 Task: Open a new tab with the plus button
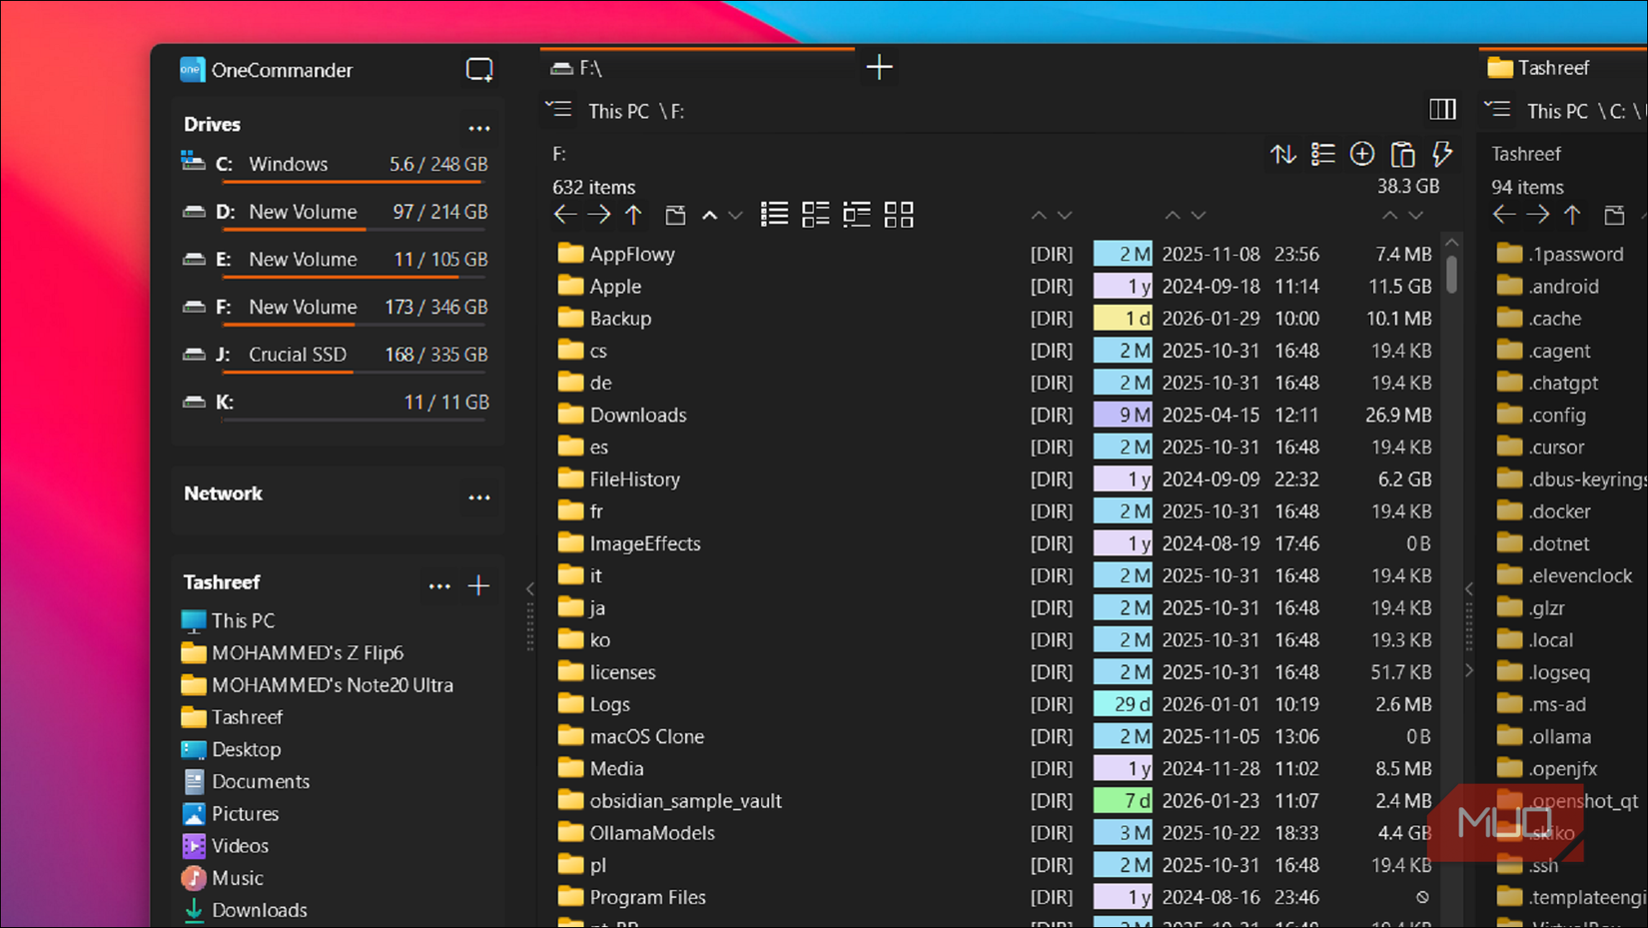pyautogui.click(x=878, y=67)
